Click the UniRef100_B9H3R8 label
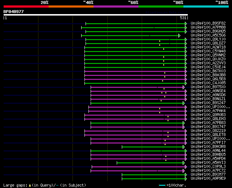Viewport: 232px width, 188px height. pos(208,147)
